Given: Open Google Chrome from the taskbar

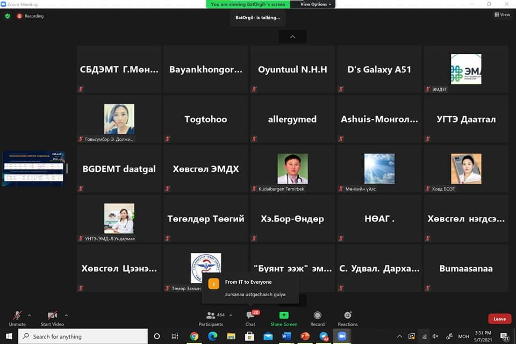Looking at the screenshot, I should coord(194,336).
